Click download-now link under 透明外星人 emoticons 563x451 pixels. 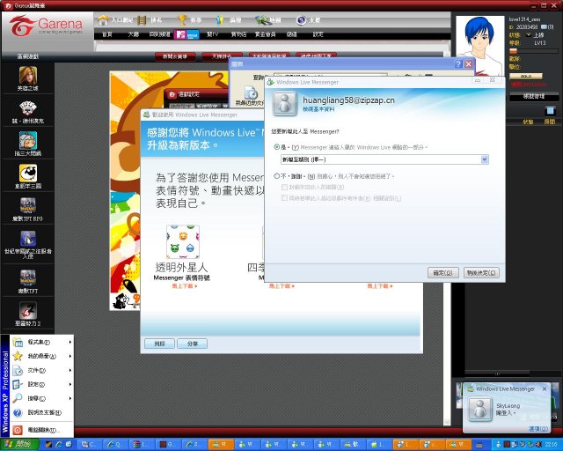[x=185, y=286]
